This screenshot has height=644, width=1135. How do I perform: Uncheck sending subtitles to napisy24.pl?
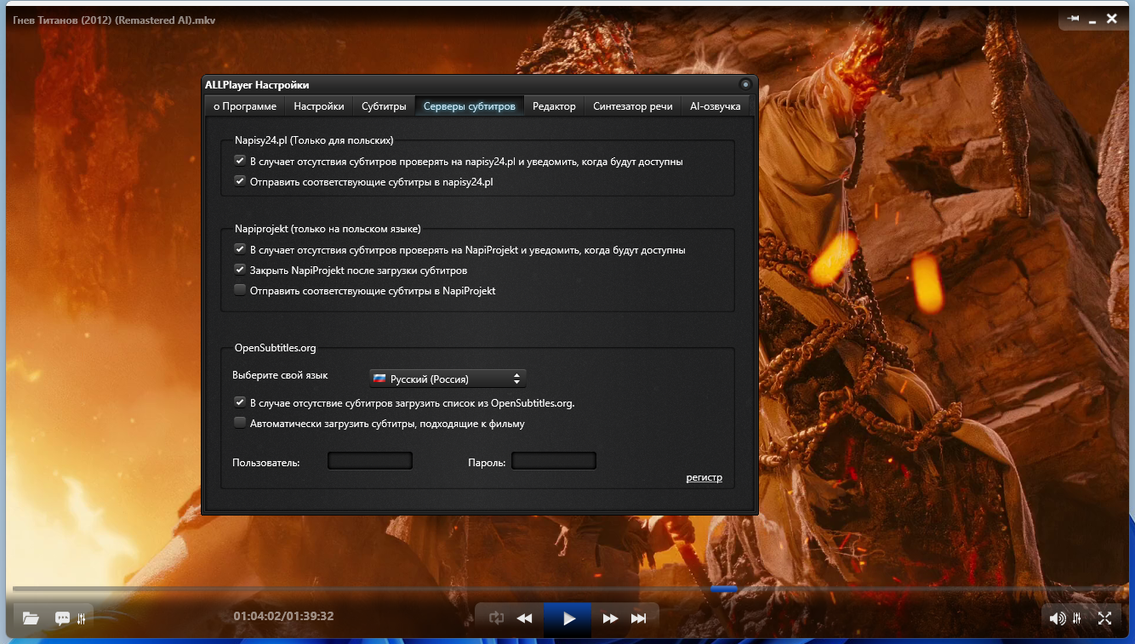240,181
